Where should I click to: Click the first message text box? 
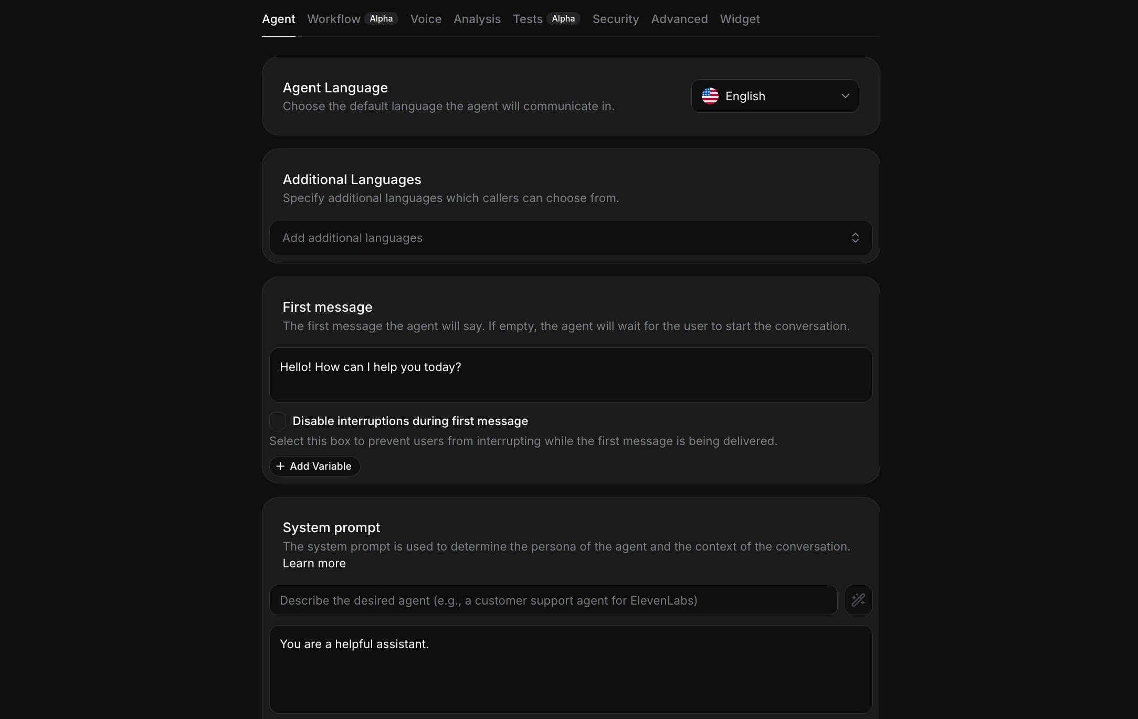click(x=570, y=375)
